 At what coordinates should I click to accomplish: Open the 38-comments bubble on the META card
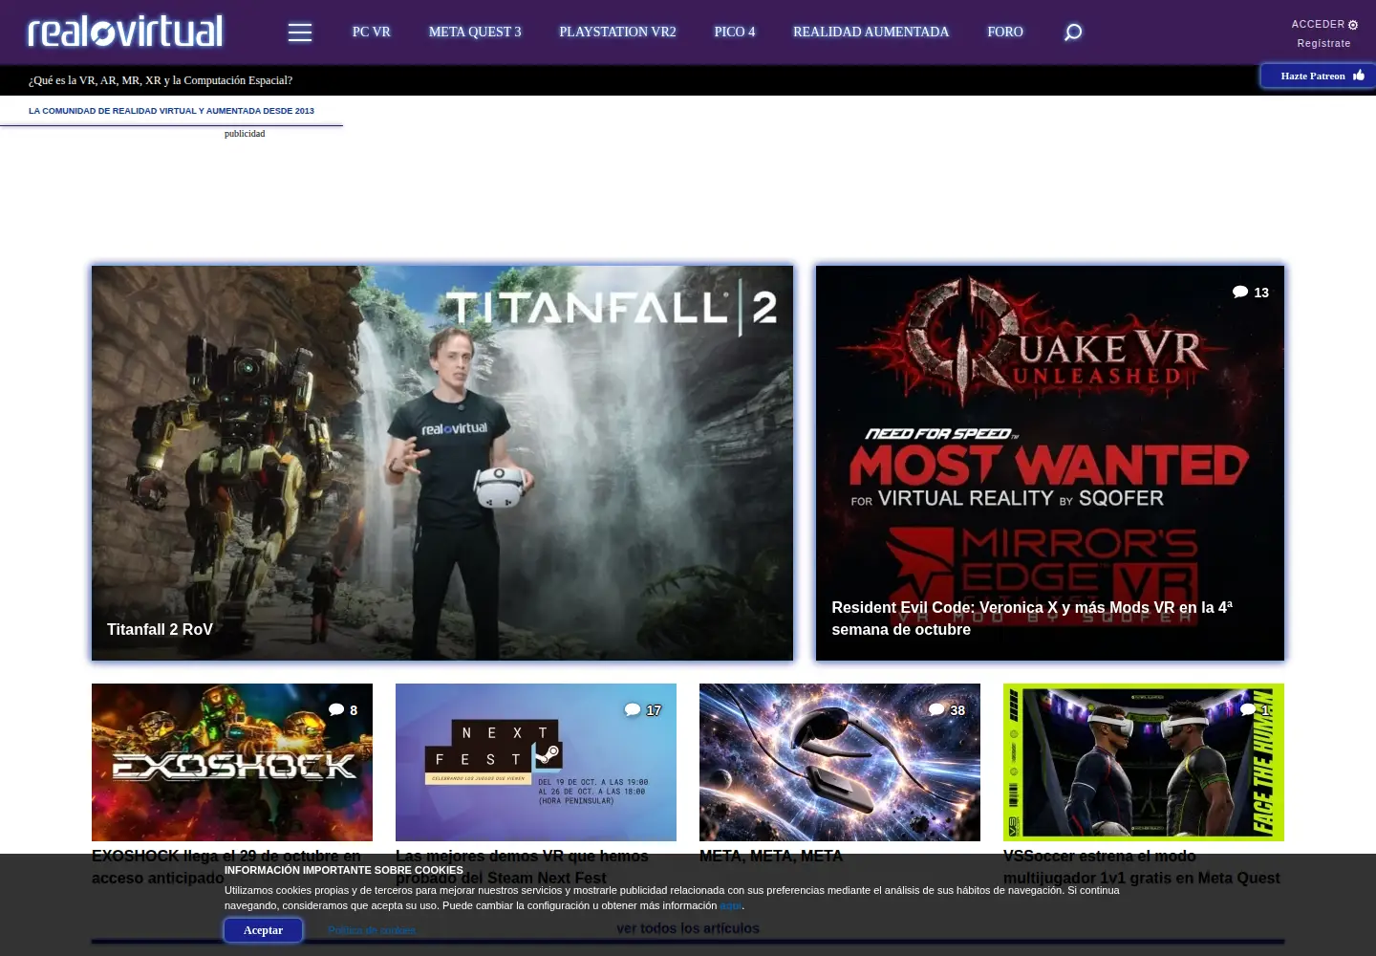pyautogui.click(x=947, y=710)
